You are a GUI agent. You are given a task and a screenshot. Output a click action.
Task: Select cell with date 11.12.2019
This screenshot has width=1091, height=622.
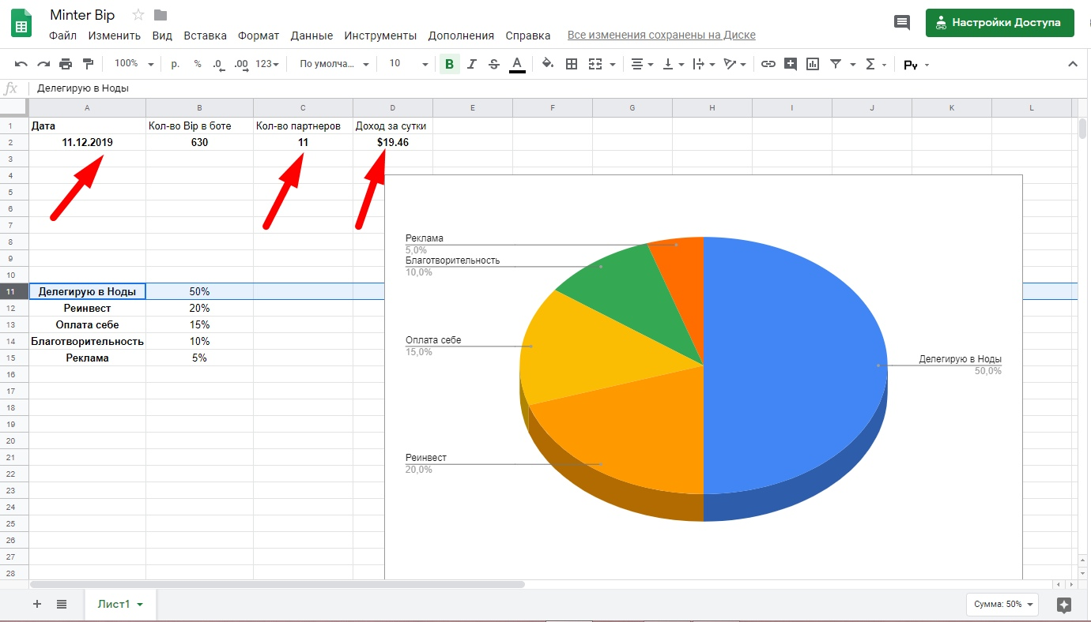(x=87, y=142)
